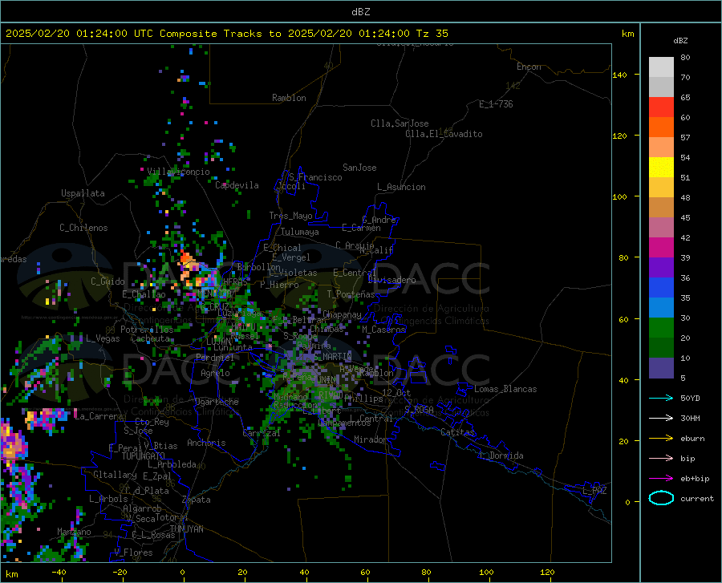Click the 'Villavicencio' map label
Image resolution: width=722 pixels, height=583 pixels.
click(178, 172)
